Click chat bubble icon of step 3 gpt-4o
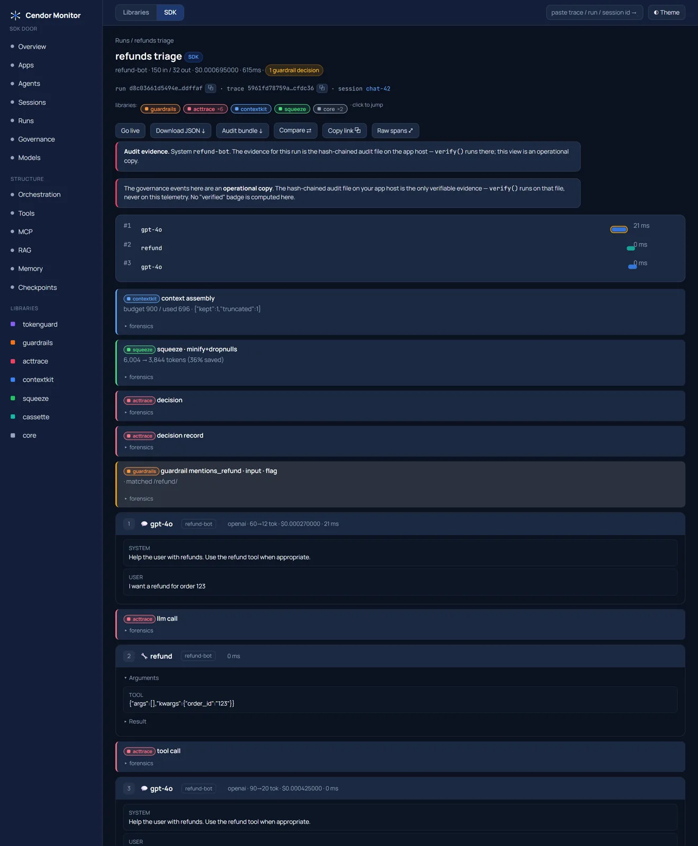 [x=144, y=788]
